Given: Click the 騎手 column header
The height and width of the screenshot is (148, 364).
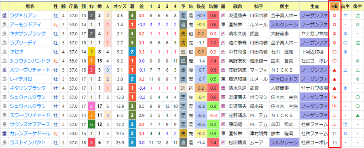Looking at the screenshot, I should tap(259, 6).
